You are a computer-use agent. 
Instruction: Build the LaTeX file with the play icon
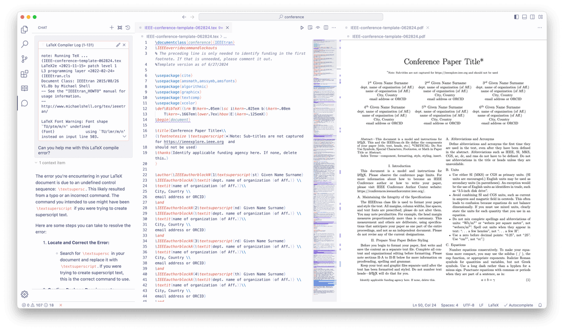tap(302, 27)
